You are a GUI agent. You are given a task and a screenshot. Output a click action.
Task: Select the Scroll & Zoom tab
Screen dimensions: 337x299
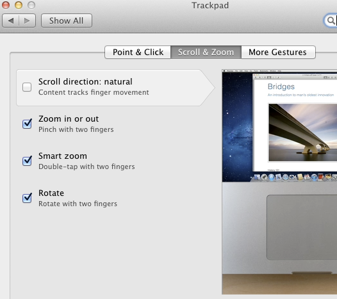(206, 53)
